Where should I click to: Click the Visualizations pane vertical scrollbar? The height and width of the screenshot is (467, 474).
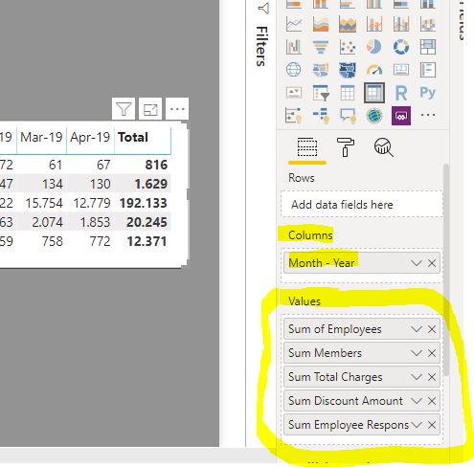click(x=446, y=270)
